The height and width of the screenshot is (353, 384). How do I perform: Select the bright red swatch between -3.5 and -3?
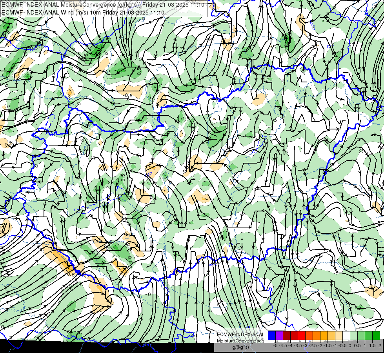coord(302,336)
